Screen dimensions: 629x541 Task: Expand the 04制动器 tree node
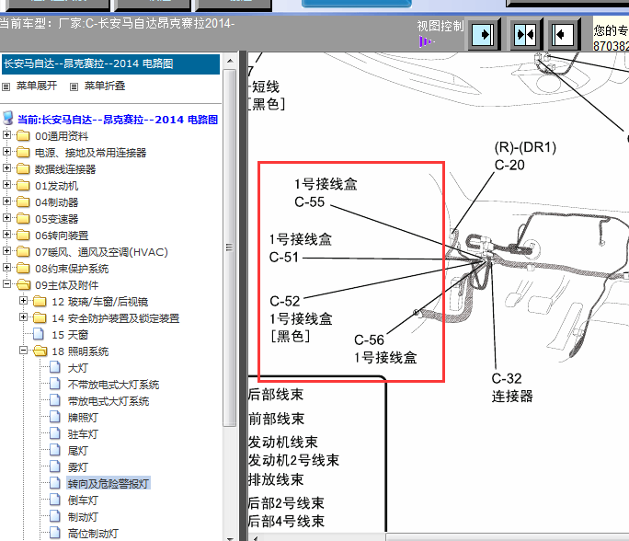pos(6,201)
